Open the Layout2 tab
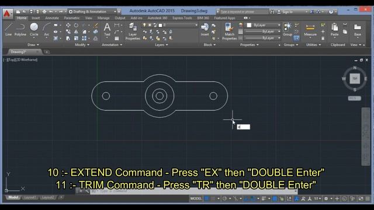 tap(48, 197)
